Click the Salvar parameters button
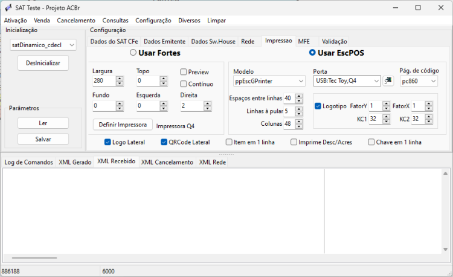The image size is (453, 277). (x=43, y=139)
